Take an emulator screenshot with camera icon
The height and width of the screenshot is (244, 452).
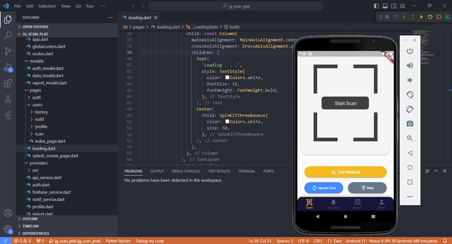[x=410, y=124]
